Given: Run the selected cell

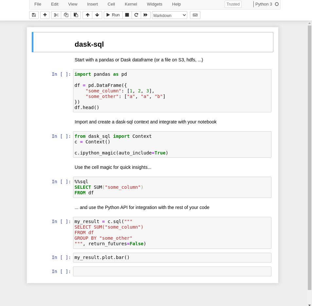Looking at the screenshot, I should point(113,15).
